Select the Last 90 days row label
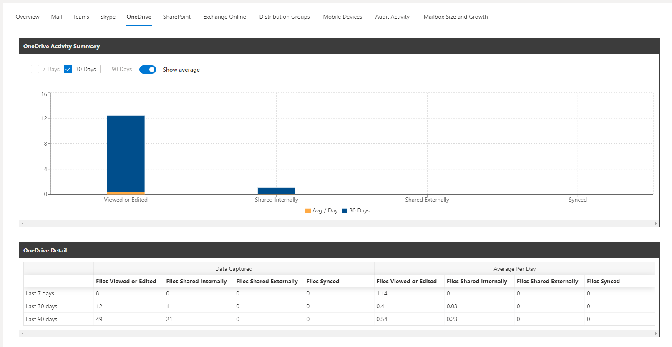The image size is (672, 347). coord(42,319)
